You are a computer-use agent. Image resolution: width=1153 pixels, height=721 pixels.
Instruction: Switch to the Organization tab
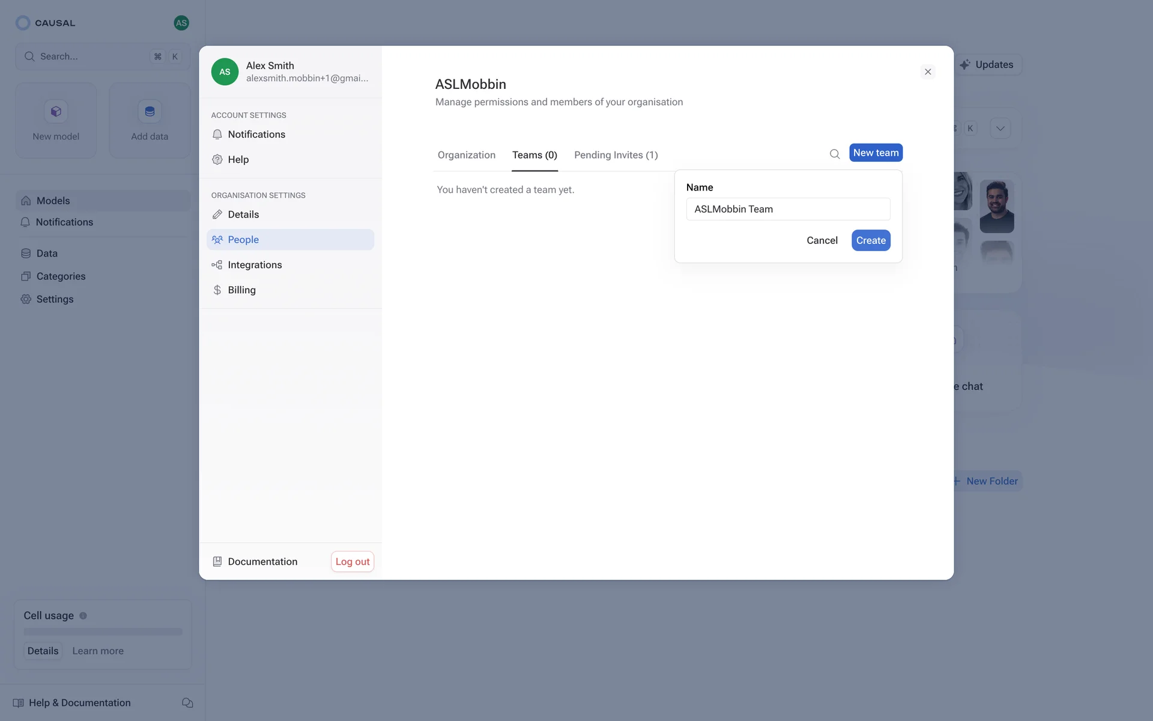(467, 155)
